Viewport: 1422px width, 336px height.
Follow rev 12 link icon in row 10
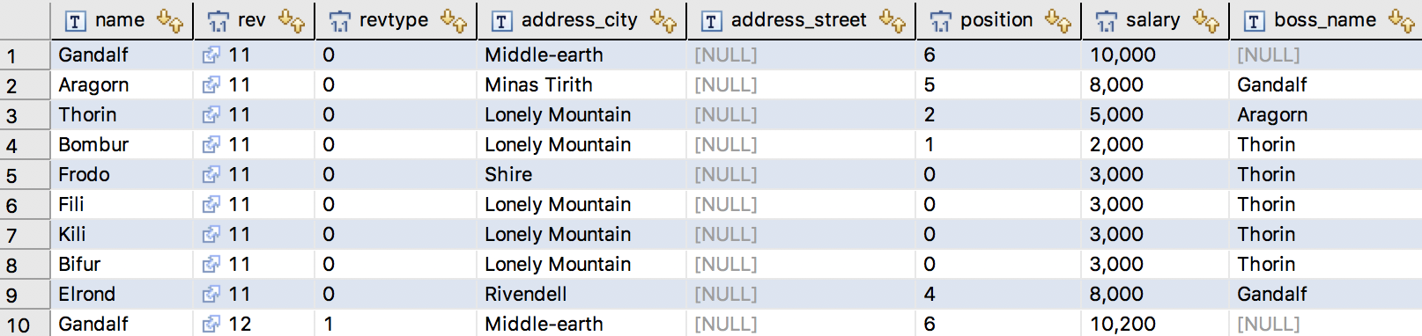tap(211, 325)
